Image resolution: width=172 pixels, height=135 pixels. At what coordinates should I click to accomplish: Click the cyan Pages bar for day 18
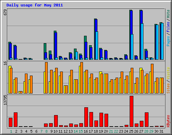(97, 46)
